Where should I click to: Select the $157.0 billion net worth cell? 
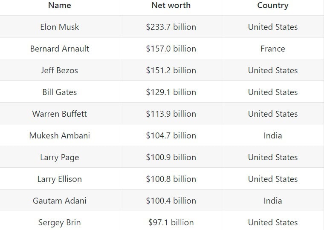[171, 49]
